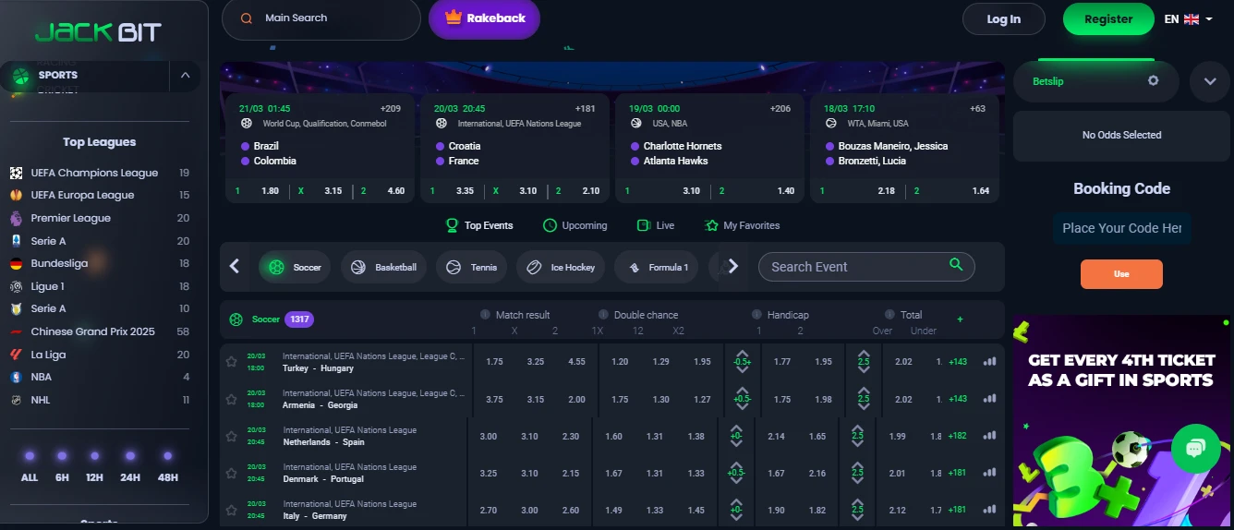Open the Betslip settings gear

pos(1153,81)
